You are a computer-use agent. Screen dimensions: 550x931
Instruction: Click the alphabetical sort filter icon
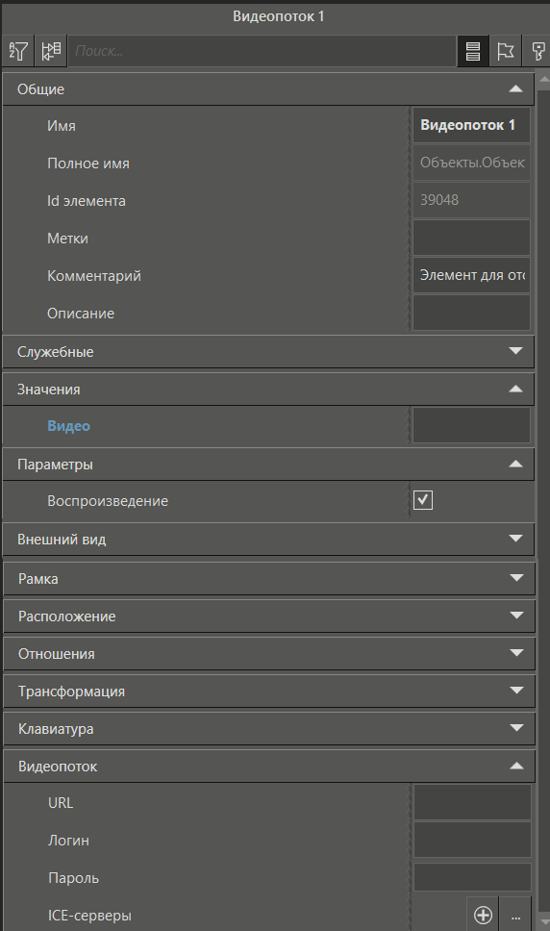click(19, 51)
